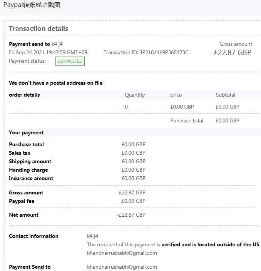Click the Net amount value -£22.87 GBP

(131, 215)
